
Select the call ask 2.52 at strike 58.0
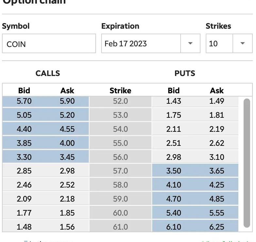pos(67,185)
